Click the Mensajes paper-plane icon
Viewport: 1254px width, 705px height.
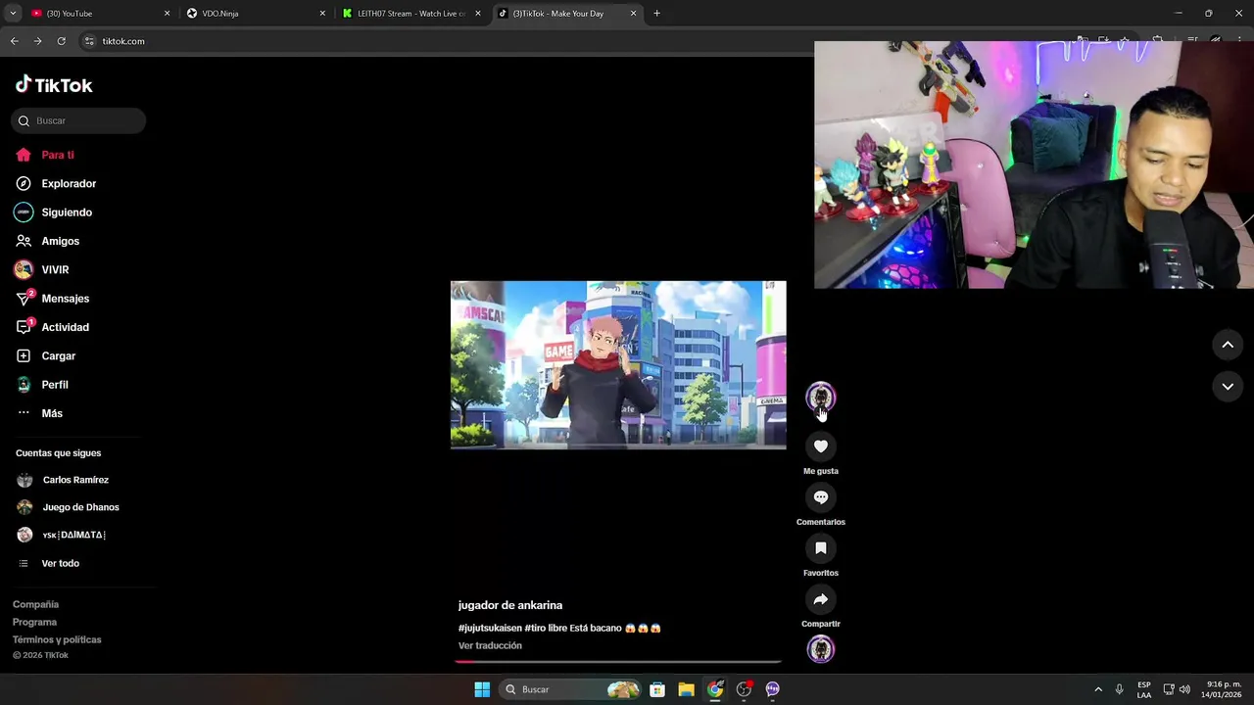pyautogui.click(x=24, y=299)
